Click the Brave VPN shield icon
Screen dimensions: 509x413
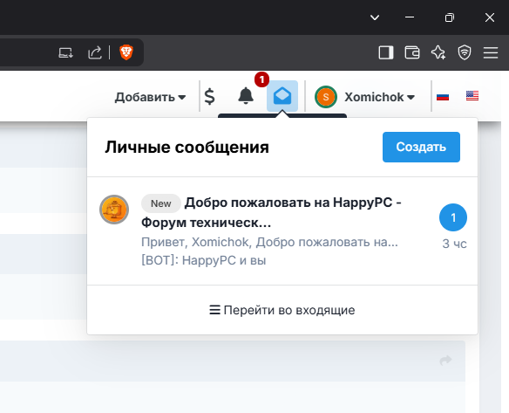465,52
